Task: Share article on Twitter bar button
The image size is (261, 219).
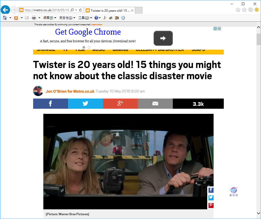Action: pos(85,104)
